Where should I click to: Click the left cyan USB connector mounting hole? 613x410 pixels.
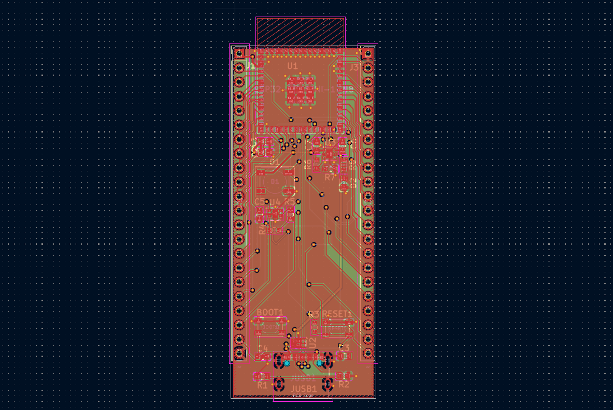pyautogui.click(x=287, y=363)
